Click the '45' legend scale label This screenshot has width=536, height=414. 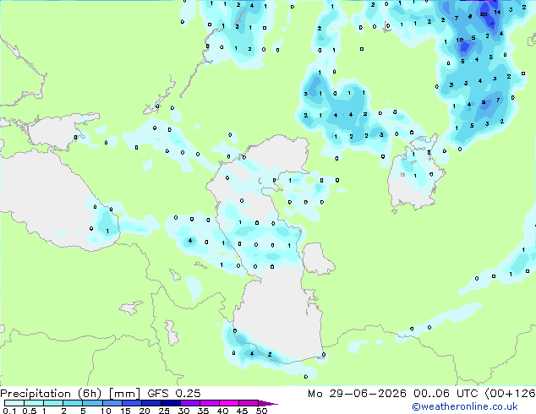pos(242,411)
